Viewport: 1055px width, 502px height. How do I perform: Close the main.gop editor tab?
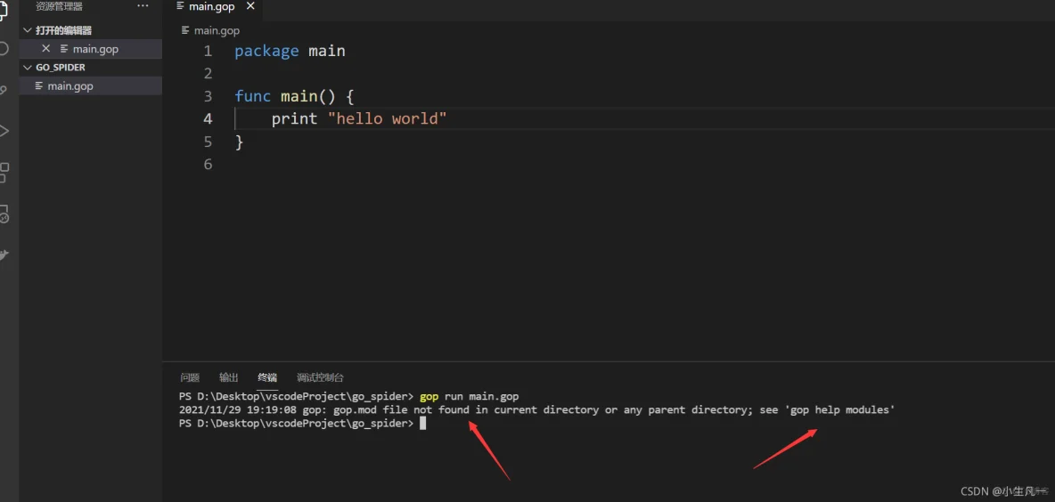pos(251,6)
